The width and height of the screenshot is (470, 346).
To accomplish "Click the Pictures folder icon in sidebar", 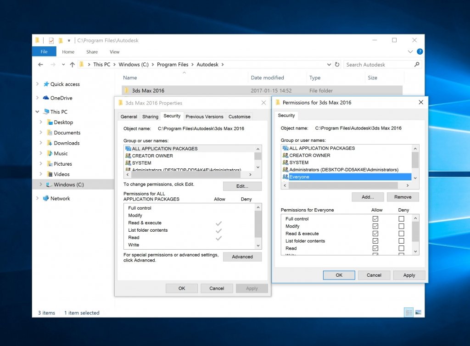I will click(50, 164).
